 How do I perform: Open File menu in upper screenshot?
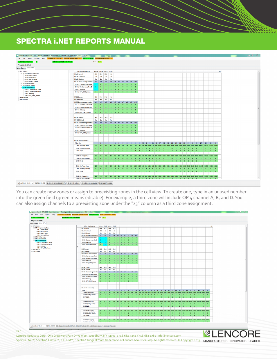click(x=19, y=58)
